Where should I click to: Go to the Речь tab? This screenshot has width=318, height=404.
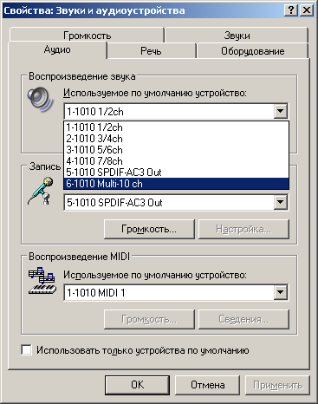[151, 51]
